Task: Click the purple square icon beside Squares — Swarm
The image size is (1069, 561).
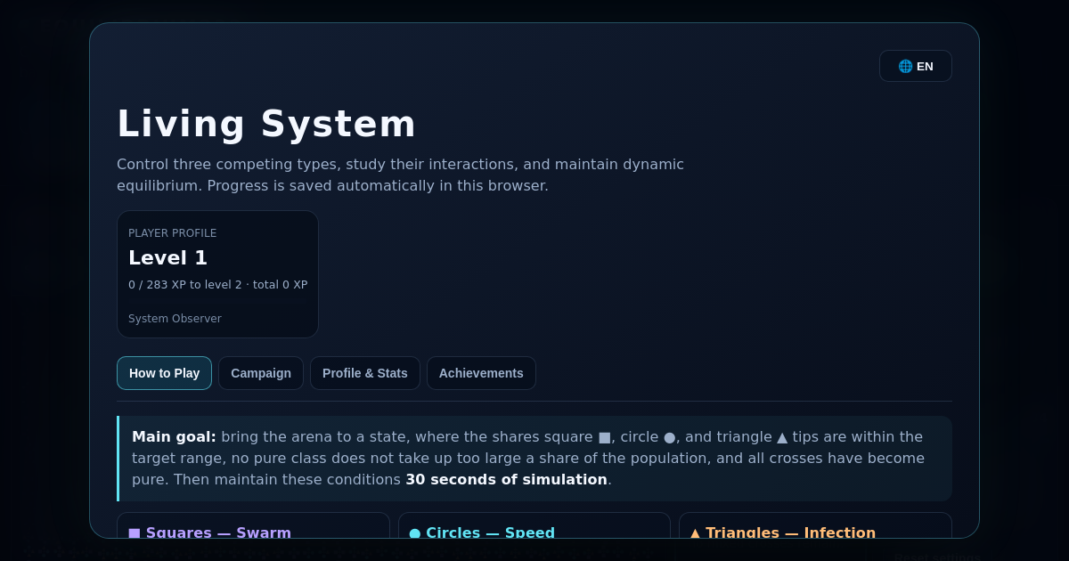Action: click(x=135, y=533)
